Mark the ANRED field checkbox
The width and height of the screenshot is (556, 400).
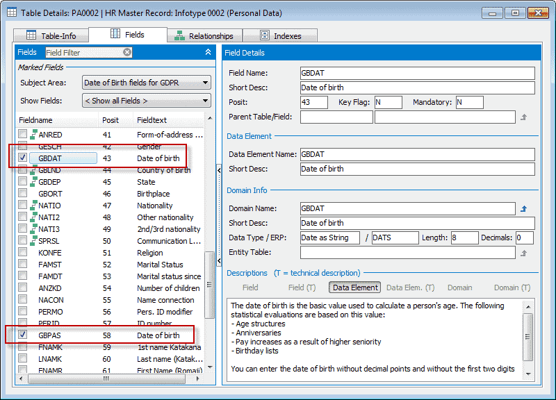[x=23, y=134]
